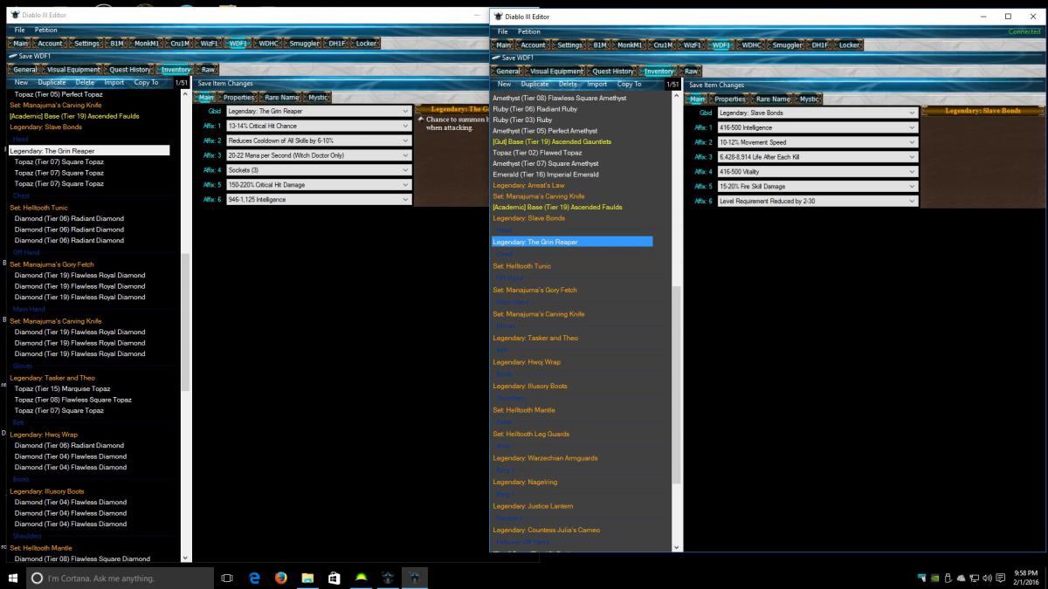Click Save Item Changes in right window
The image size is (1048, 589).
716,85
